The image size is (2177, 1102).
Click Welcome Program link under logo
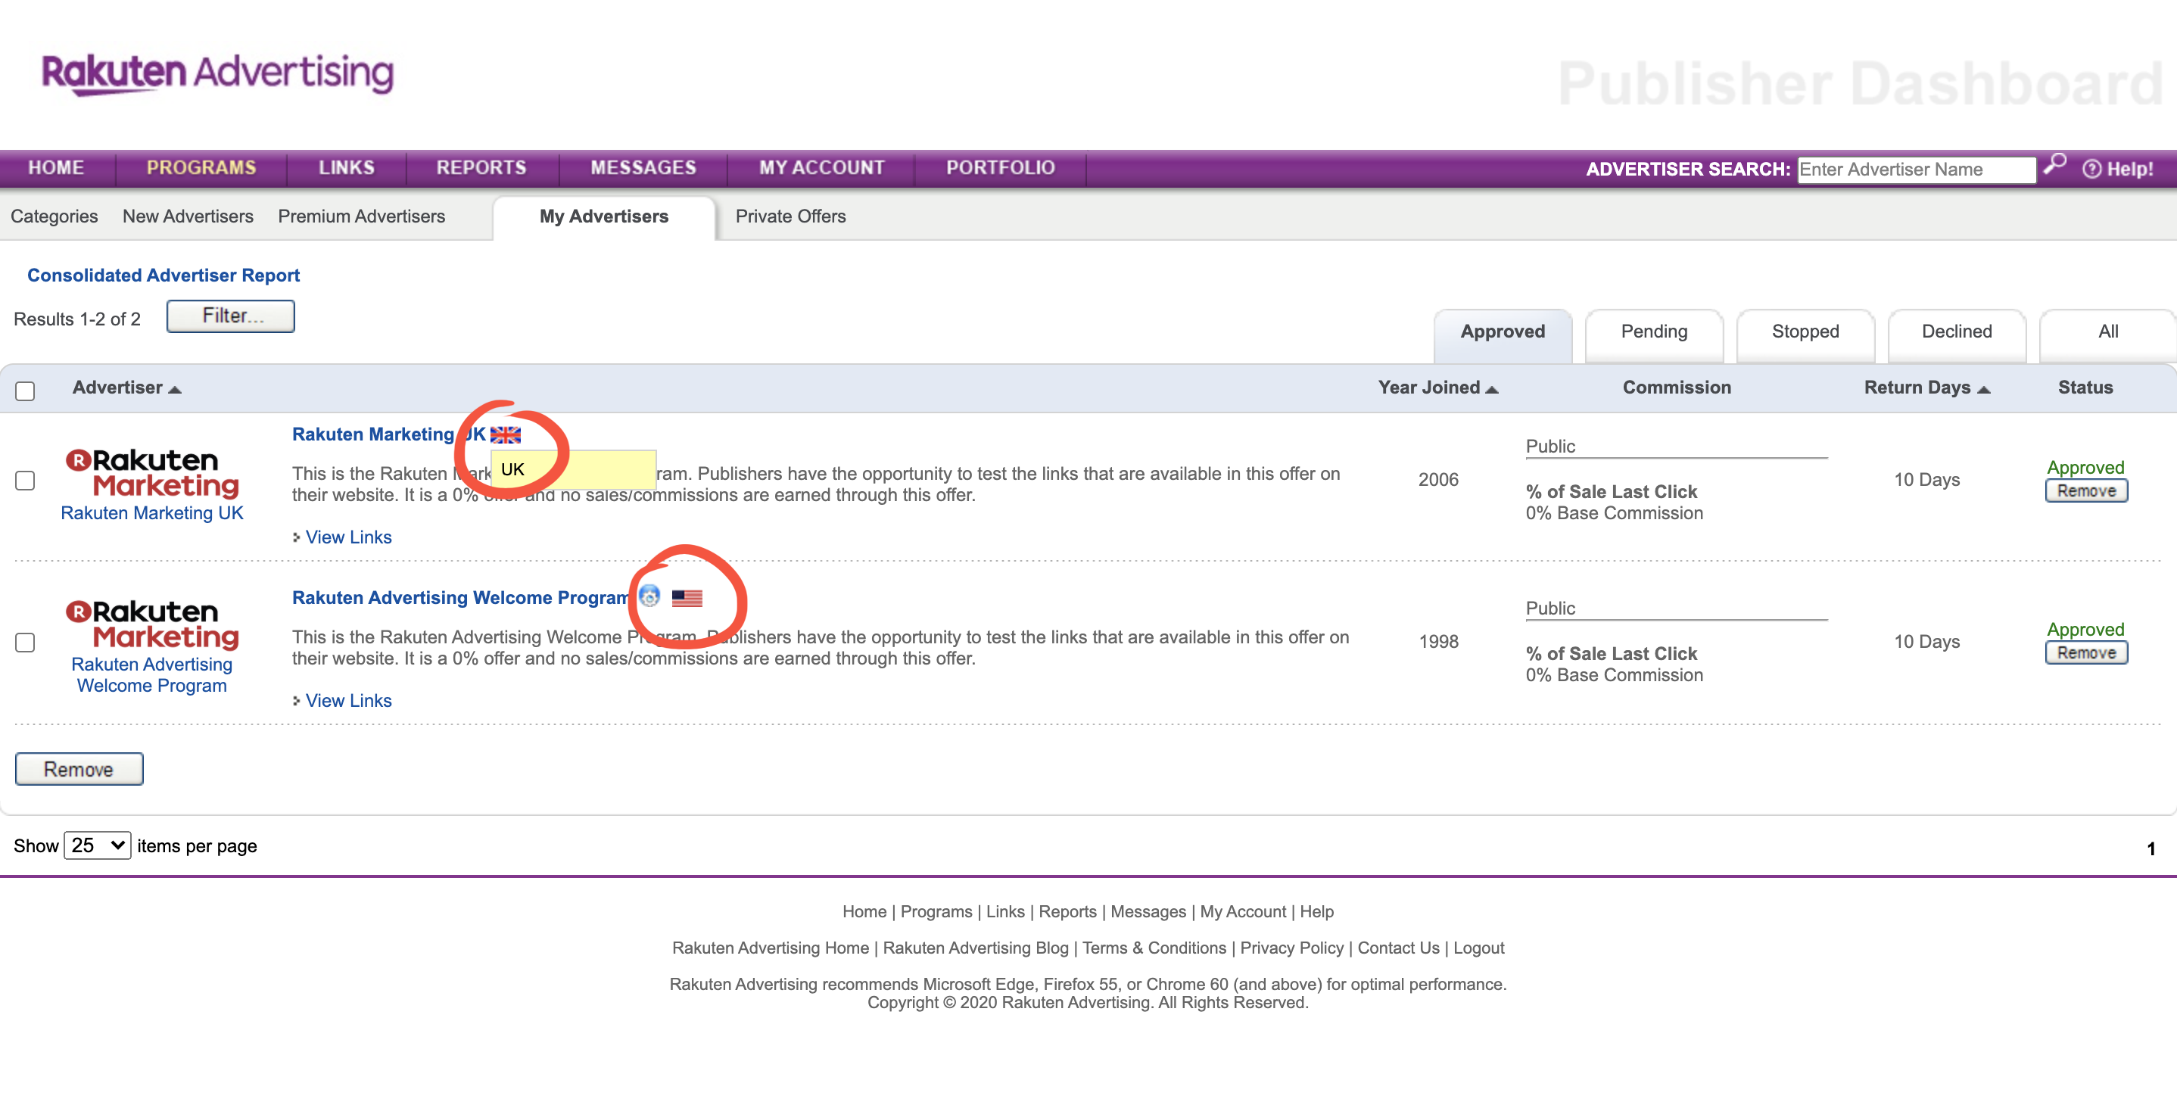pos(152,675)
